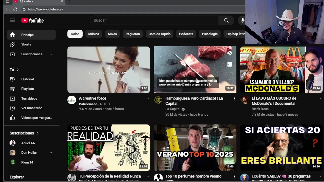Reload page with browser refresh button

[x=15, y=9]
